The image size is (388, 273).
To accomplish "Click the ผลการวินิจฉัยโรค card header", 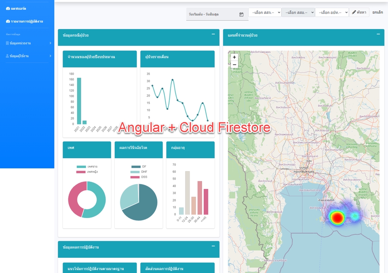I will click(x=139, y=150).
